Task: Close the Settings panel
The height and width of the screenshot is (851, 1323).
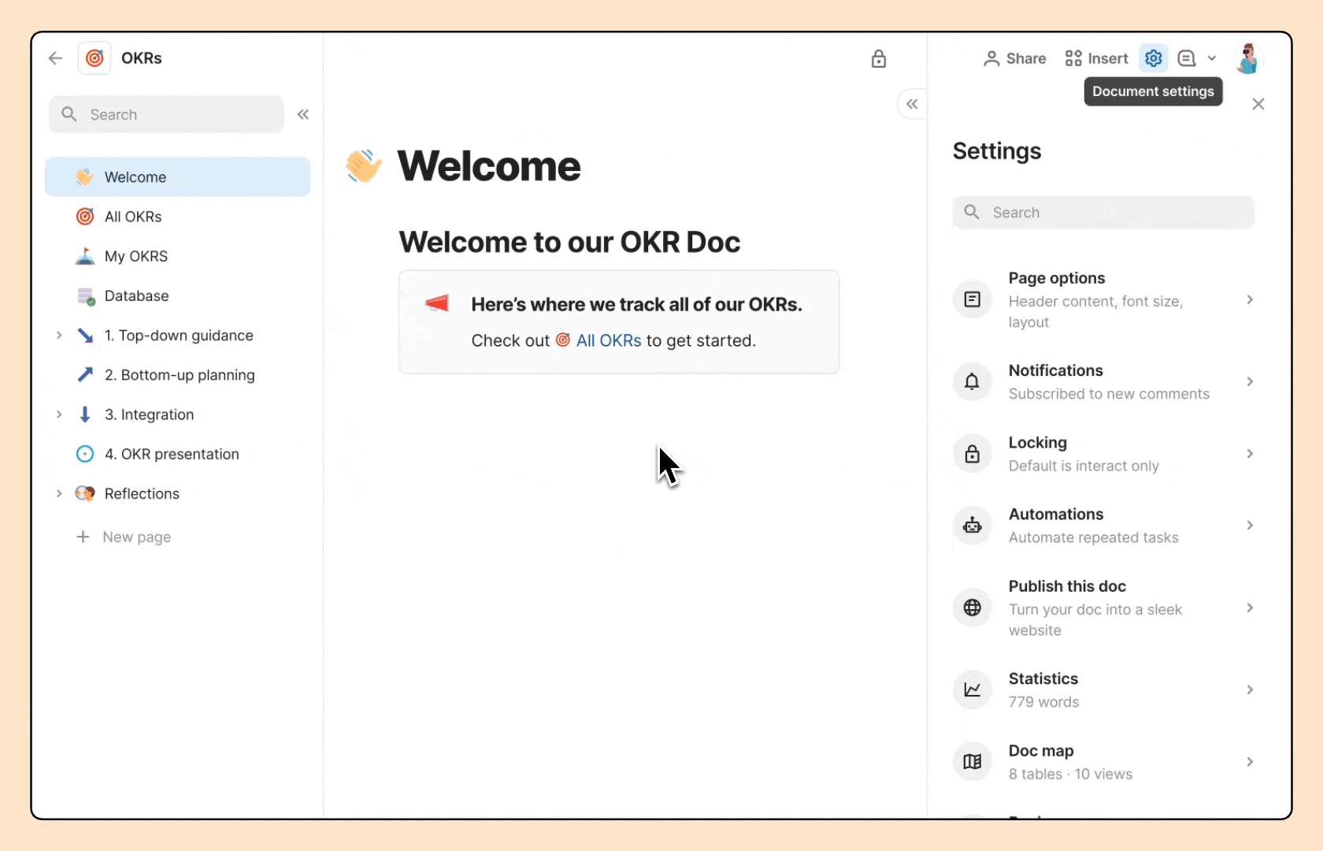Action: click(1258, 104)
